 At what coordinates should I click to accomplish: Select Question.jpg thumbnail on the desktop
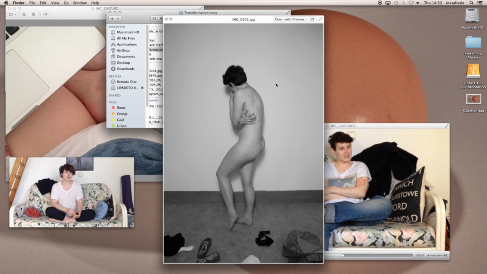pyautogui.click(x=473, y=99)
